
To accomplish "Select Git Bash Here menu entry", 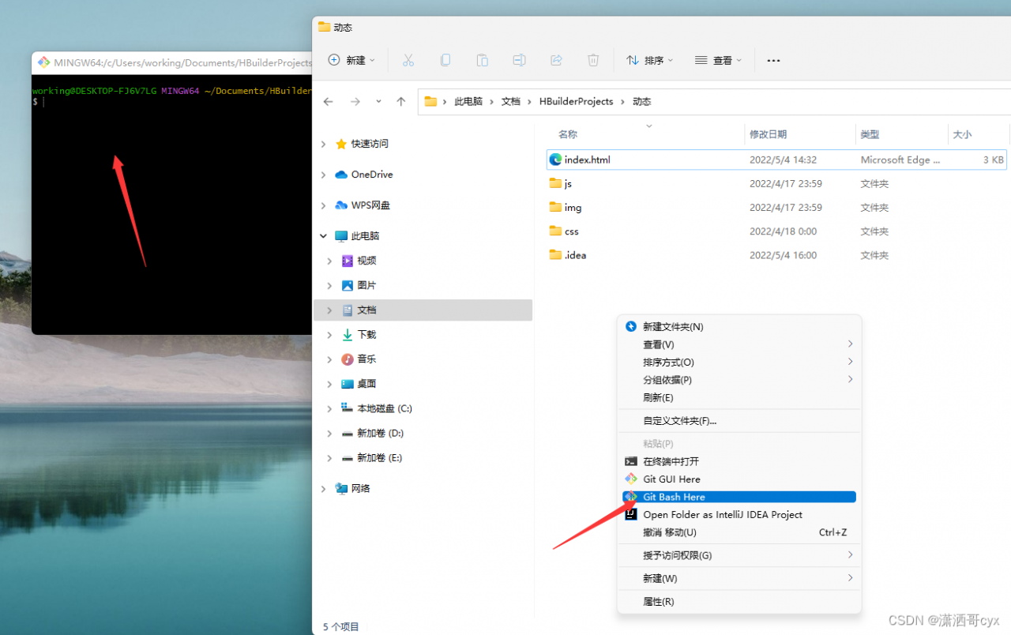I will click(739, 497).
